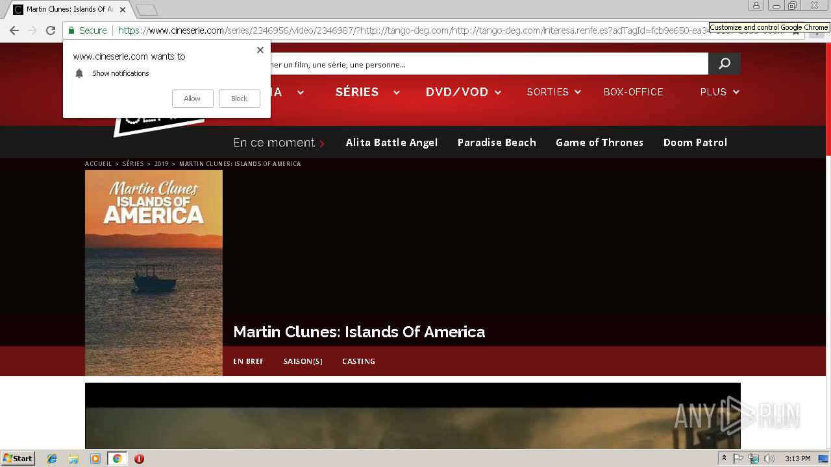The image size is (831, 467).
Task: Click the volume speaker tray icon
Action: point(769,459)
